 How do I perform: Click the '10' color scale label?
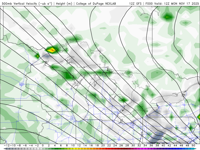[x=73, y=145]
